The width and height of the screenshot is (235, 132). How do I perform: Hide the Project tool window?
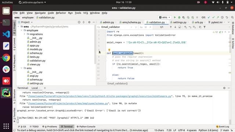tap(94, 22)
